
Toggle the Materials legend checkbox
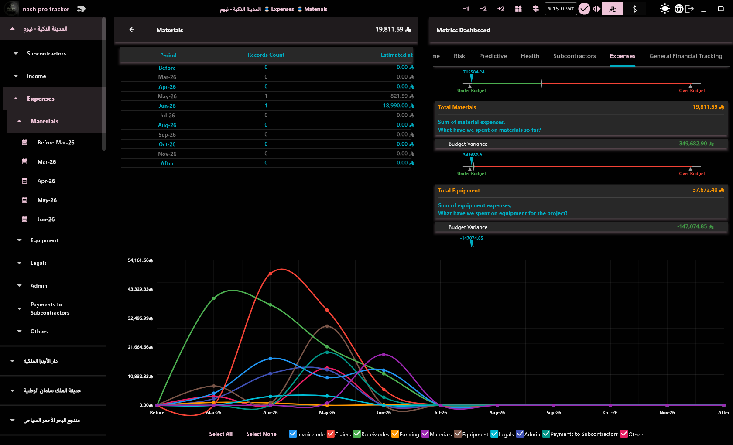pos(425,434)
